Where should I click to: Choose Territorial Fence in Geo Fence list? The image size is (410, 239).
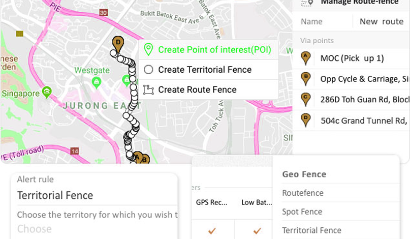(x=311, y=230)
